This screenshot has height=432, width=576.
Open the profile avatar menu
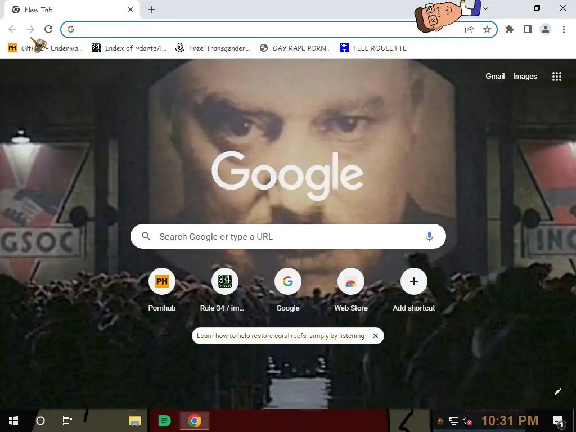coord(546,29)
